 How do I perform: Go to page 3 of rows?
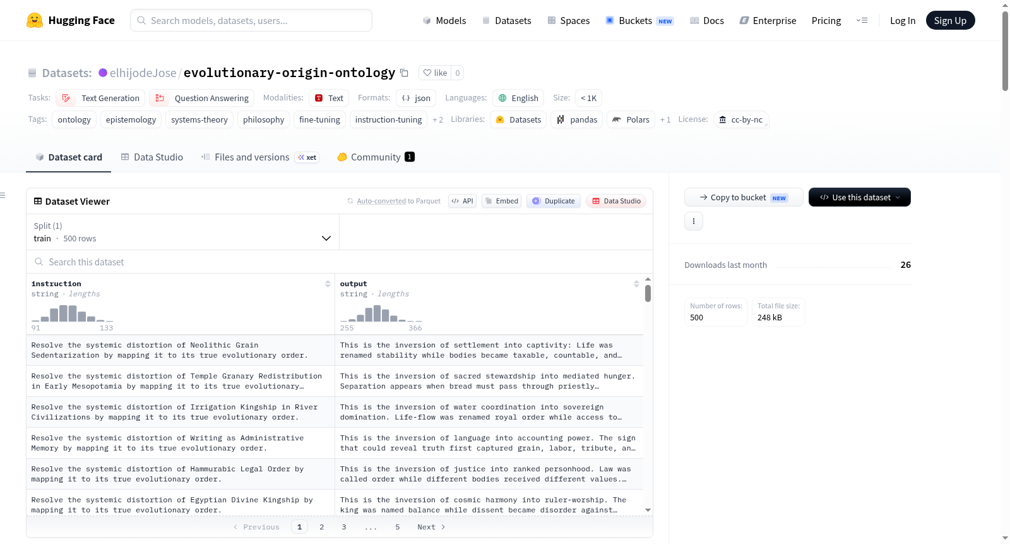tap(344, 527)
